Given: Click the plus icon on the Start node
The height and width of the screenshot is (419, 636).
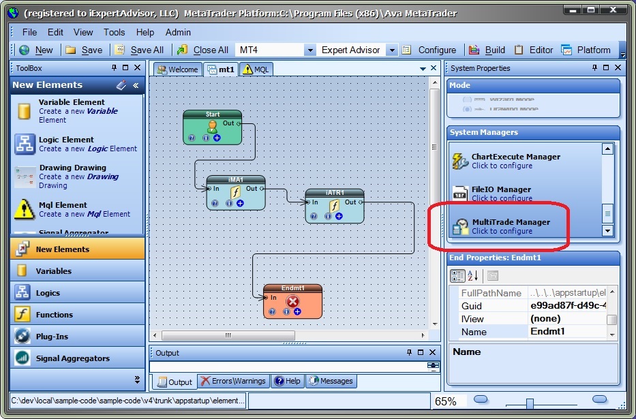Looking at the screenshot, I should point(217,138).
